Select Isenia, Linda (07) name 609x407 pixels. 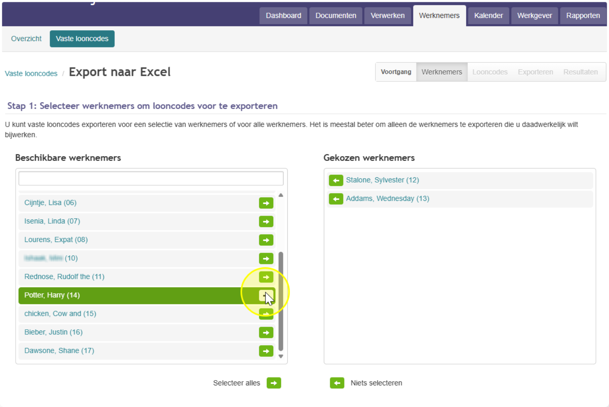(52, 221)
